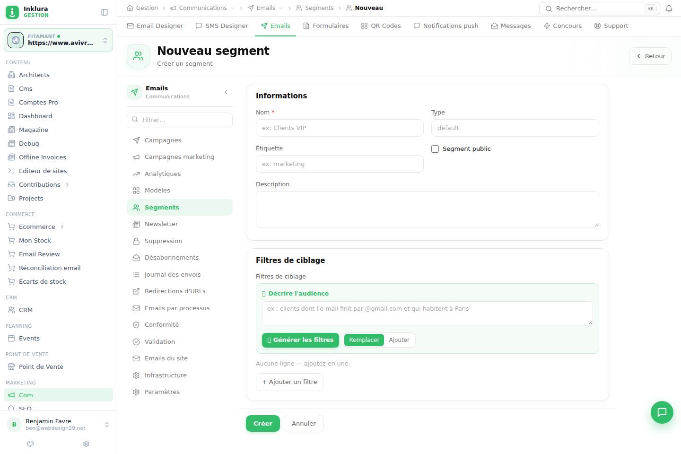Viewport: 681px width, 454px height.
Task: Switch to the Formulaires tab
Action: 325,26
